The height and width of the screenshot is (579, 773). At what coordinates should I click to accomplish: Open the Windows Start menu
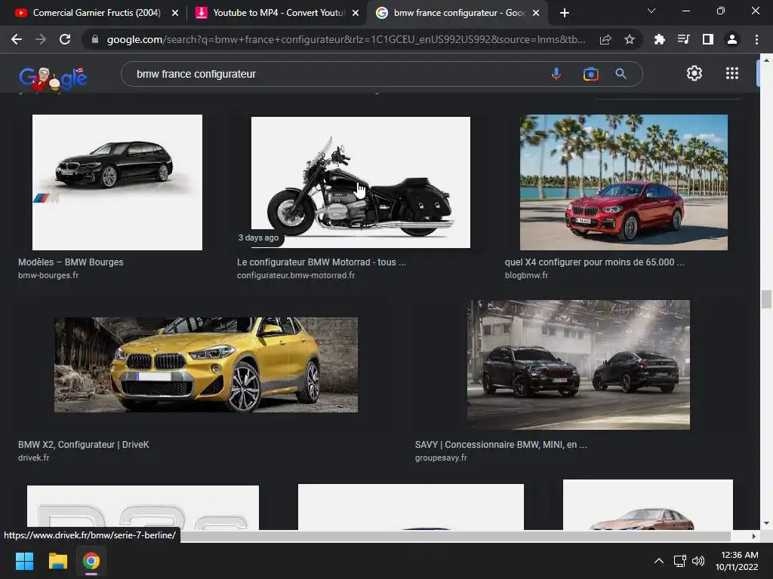pyautogui.click(x=24, y=561)
